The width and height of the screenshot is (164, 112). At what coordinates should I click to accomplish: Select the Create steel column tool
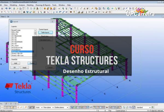pyautogui.click(x=54, y=12)
